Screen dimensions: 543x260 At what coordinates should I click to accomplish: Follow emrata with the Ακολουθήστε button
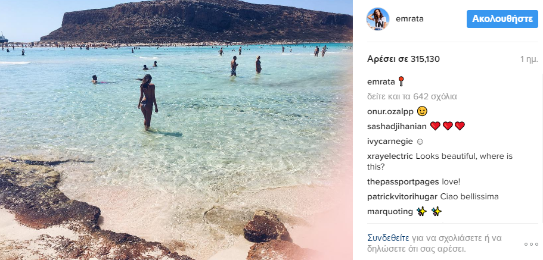click(x=502, y=19)
